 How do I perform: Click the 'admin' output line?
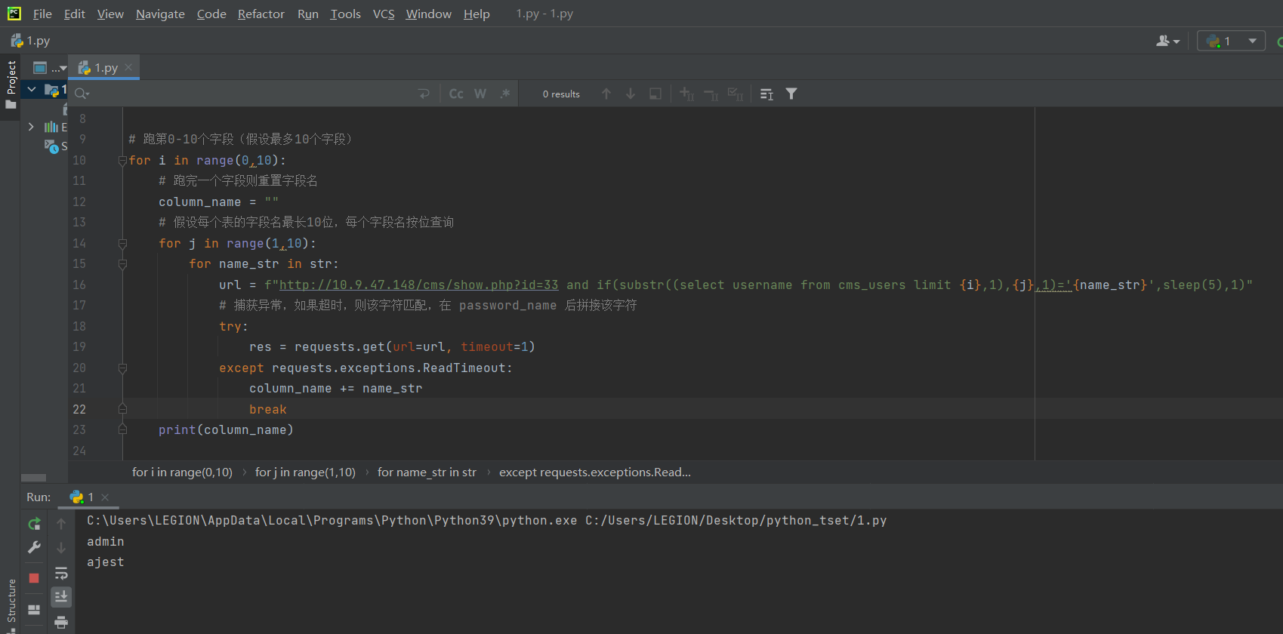coord(106,542)
